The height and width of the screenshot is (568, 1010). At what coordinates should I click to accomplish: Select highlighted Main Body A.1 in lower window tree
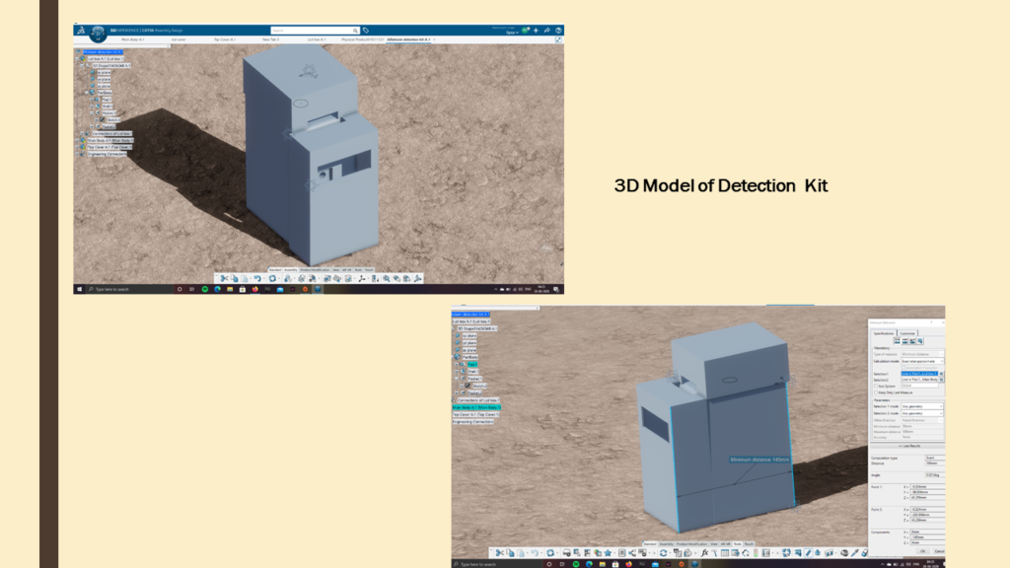pyautogui.click(x=476, y=407)
